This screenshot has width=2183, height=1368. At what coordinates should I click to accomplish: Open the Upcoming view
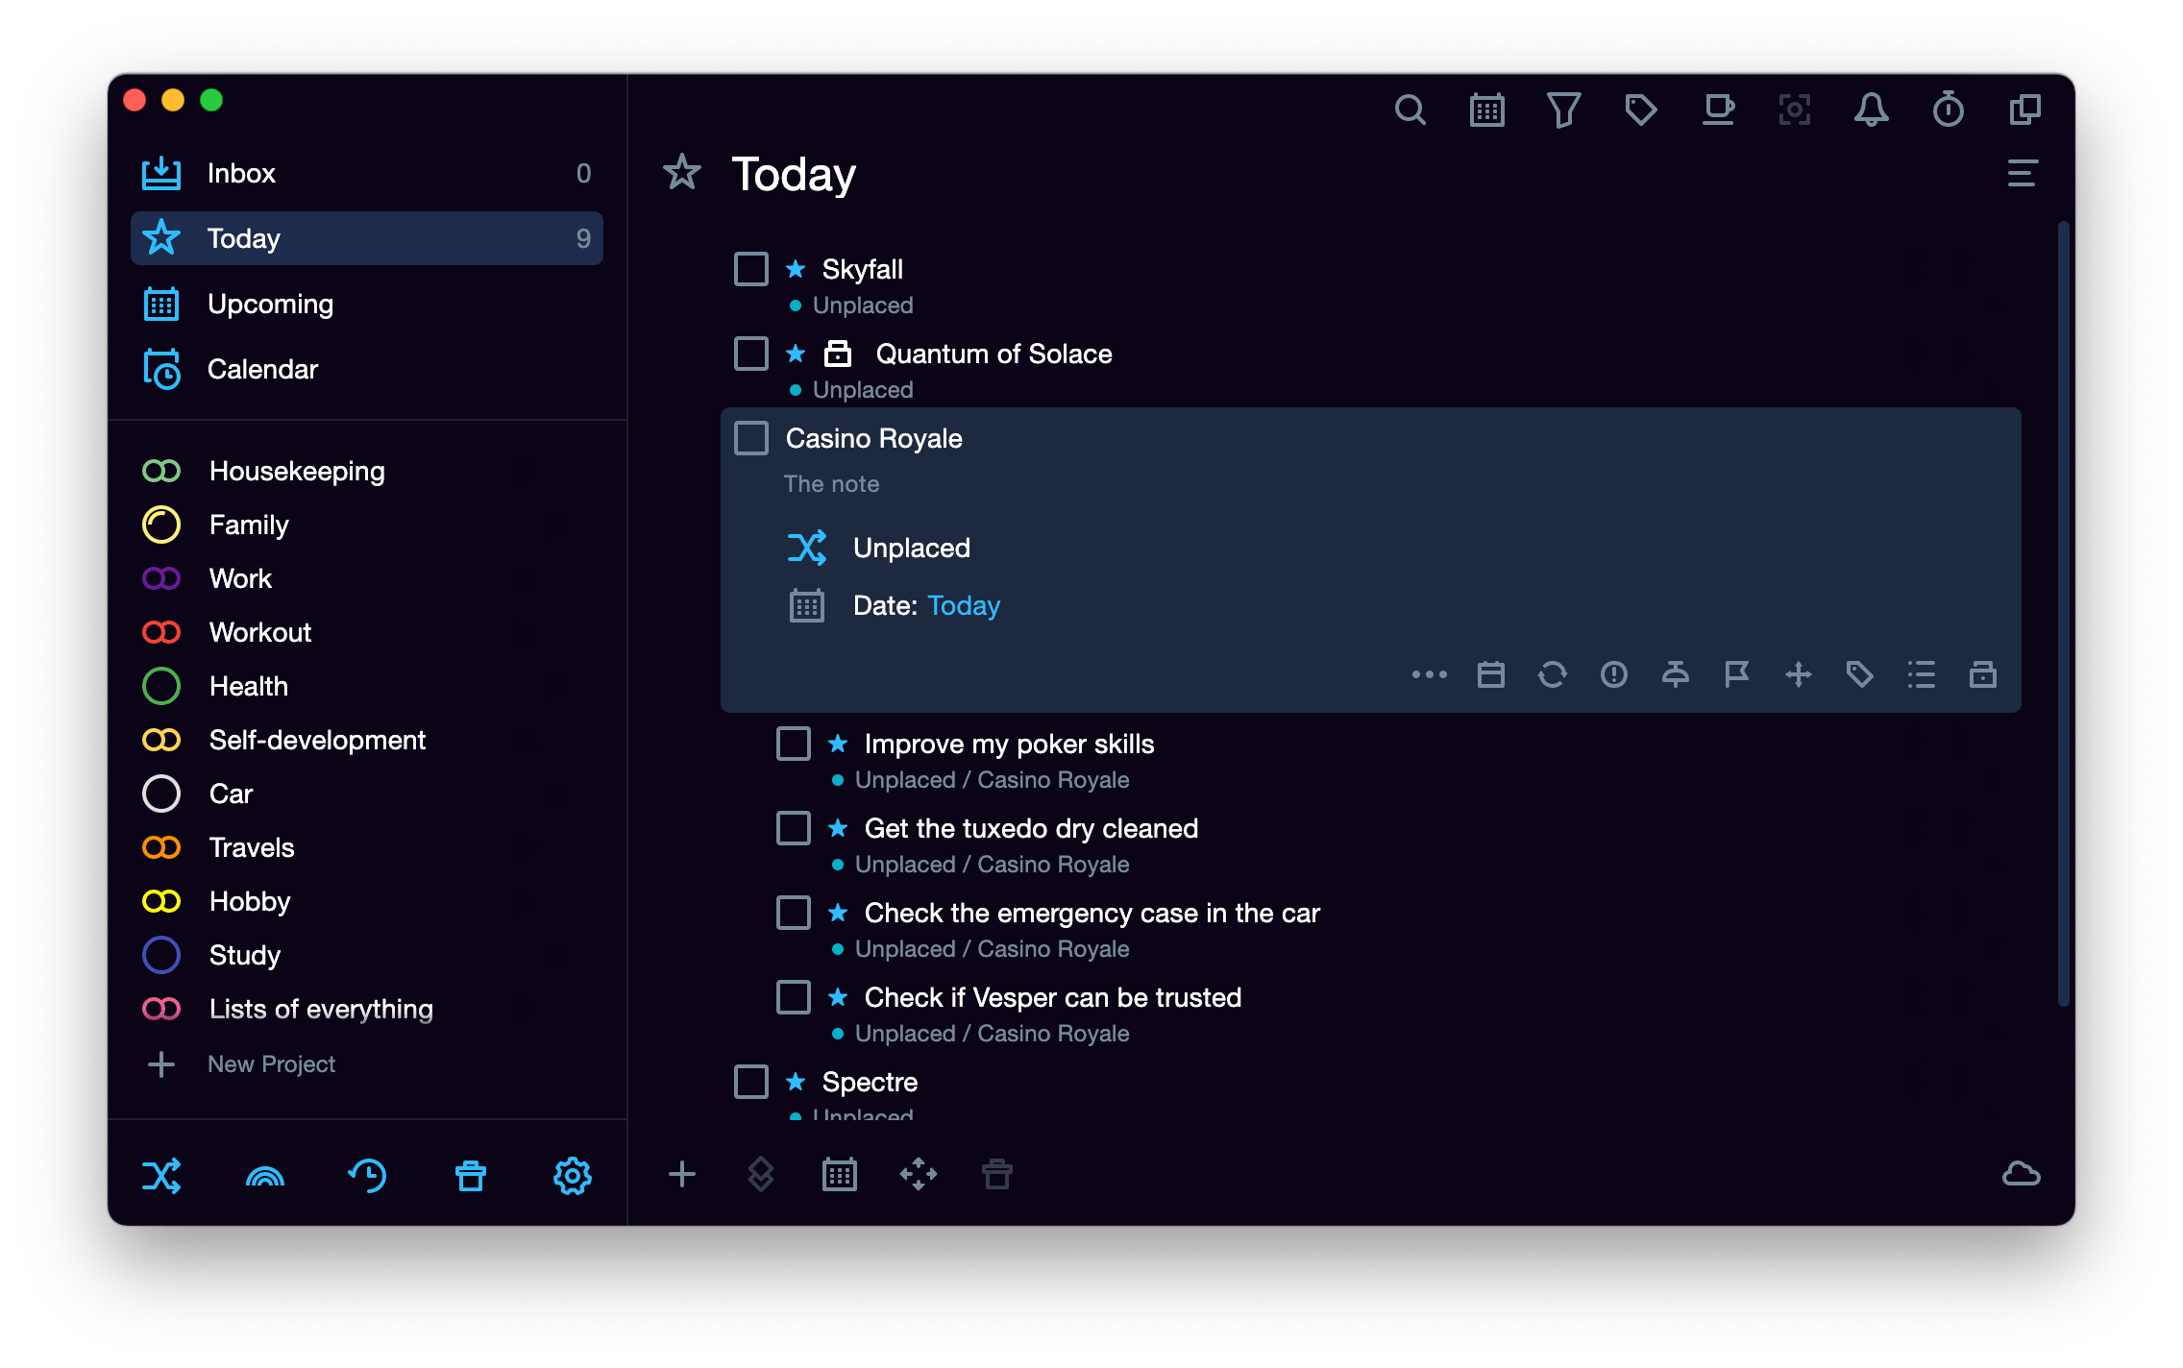pos(367,304)
